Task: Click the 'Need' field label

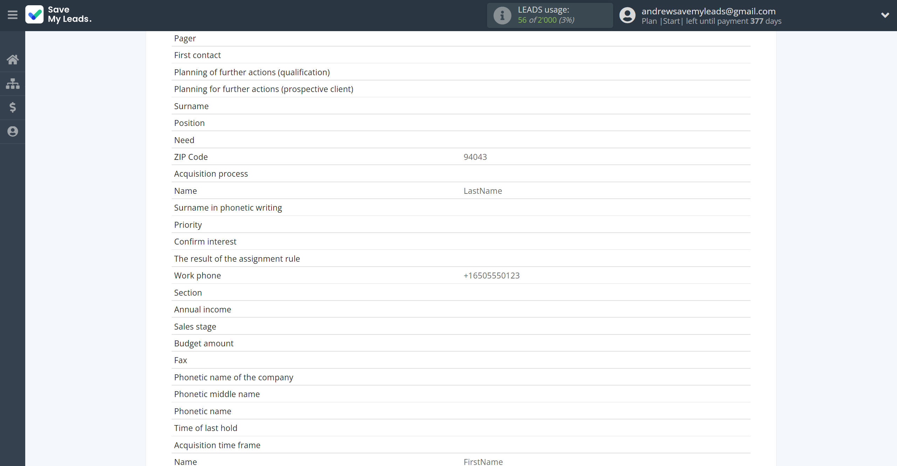Action: 184,140
